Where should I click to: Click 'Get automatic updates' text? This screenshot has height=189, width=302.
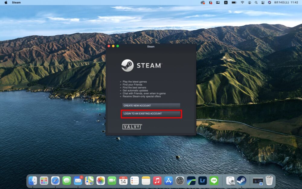point(135,90)
